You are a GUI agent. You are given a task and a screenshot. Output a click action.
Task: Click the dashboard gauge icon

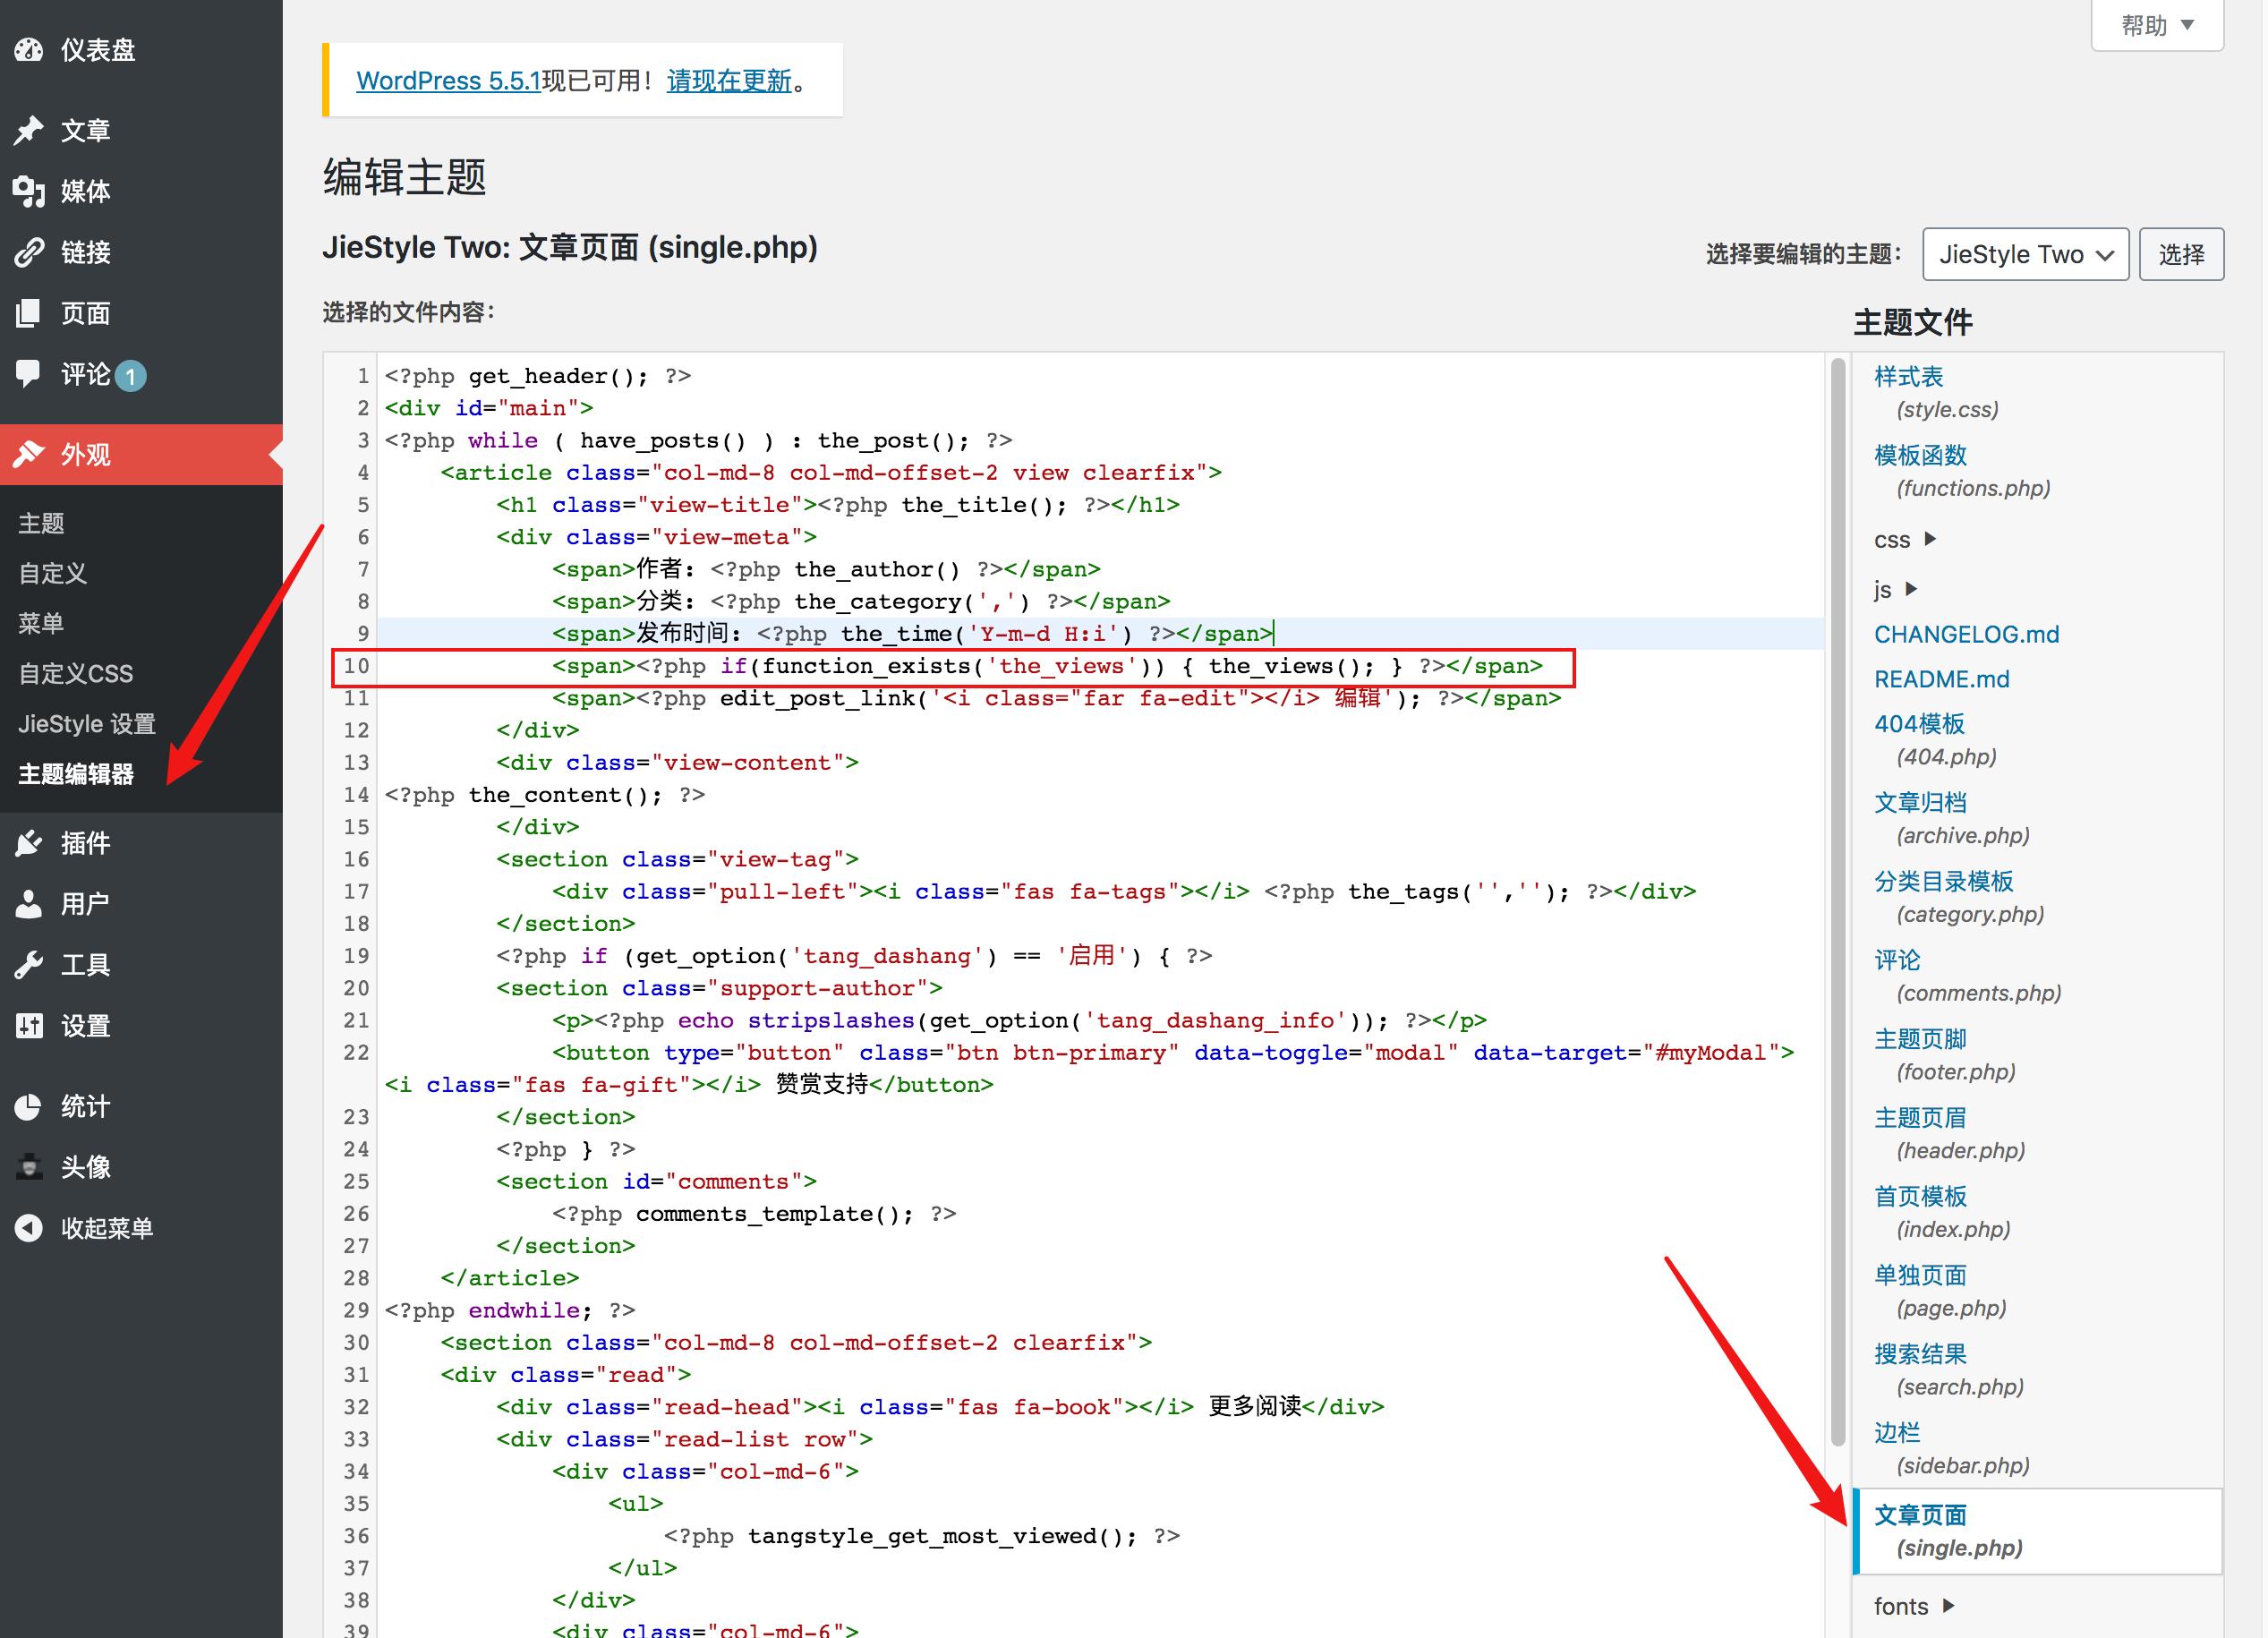coord(29,49)
